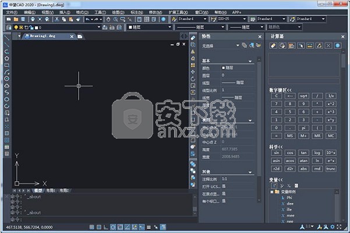The width and height of the screenshot is (350, 233).
Task: Open the 无选择 selection dropdown
Action: [x=237, y=45]
